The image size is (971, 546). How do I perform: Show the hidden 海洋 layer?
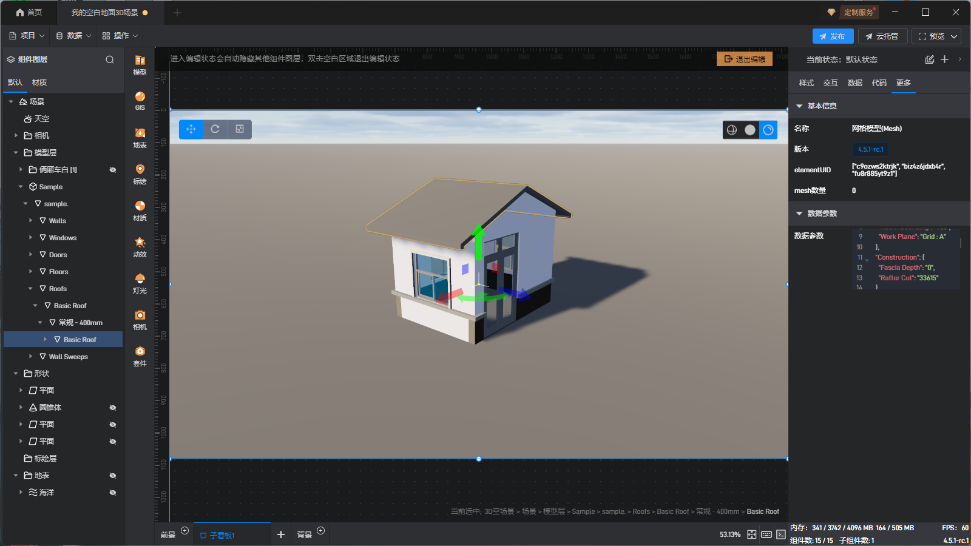point(113,493)
